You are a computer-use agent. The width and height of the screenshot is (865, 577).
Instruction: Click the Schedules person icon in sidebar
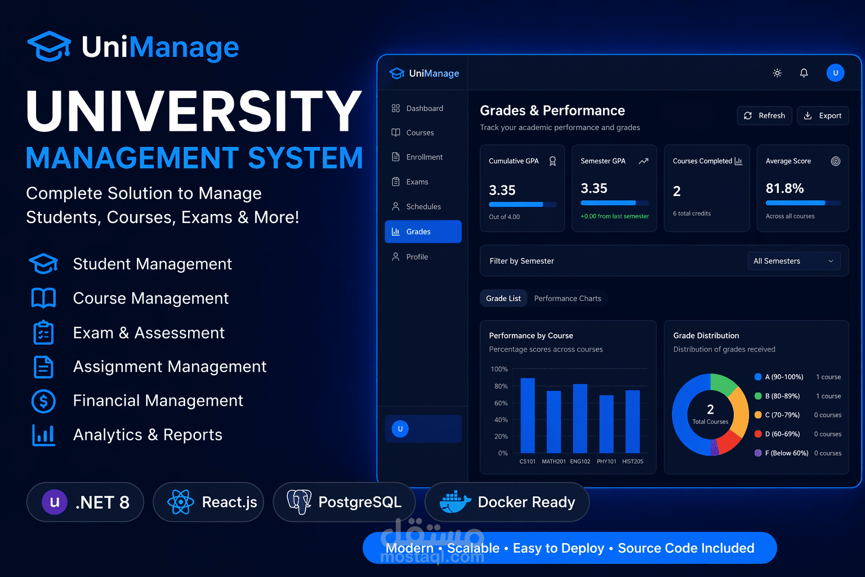(x=396, y=206)
